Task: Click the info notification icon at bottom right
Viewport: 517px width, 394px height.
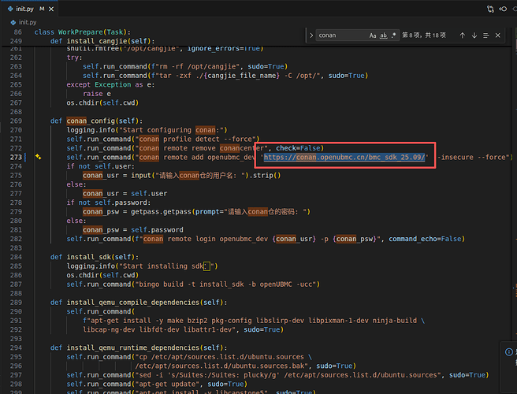Action: [x=508, y=352]
